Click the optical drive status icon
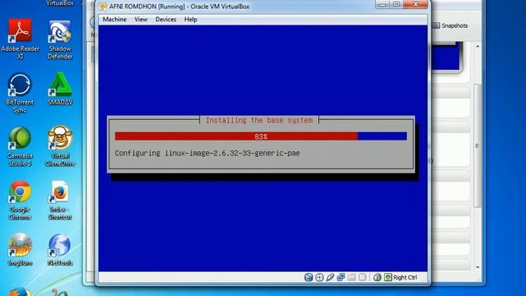The image size is (526, 296). [320, 277]
